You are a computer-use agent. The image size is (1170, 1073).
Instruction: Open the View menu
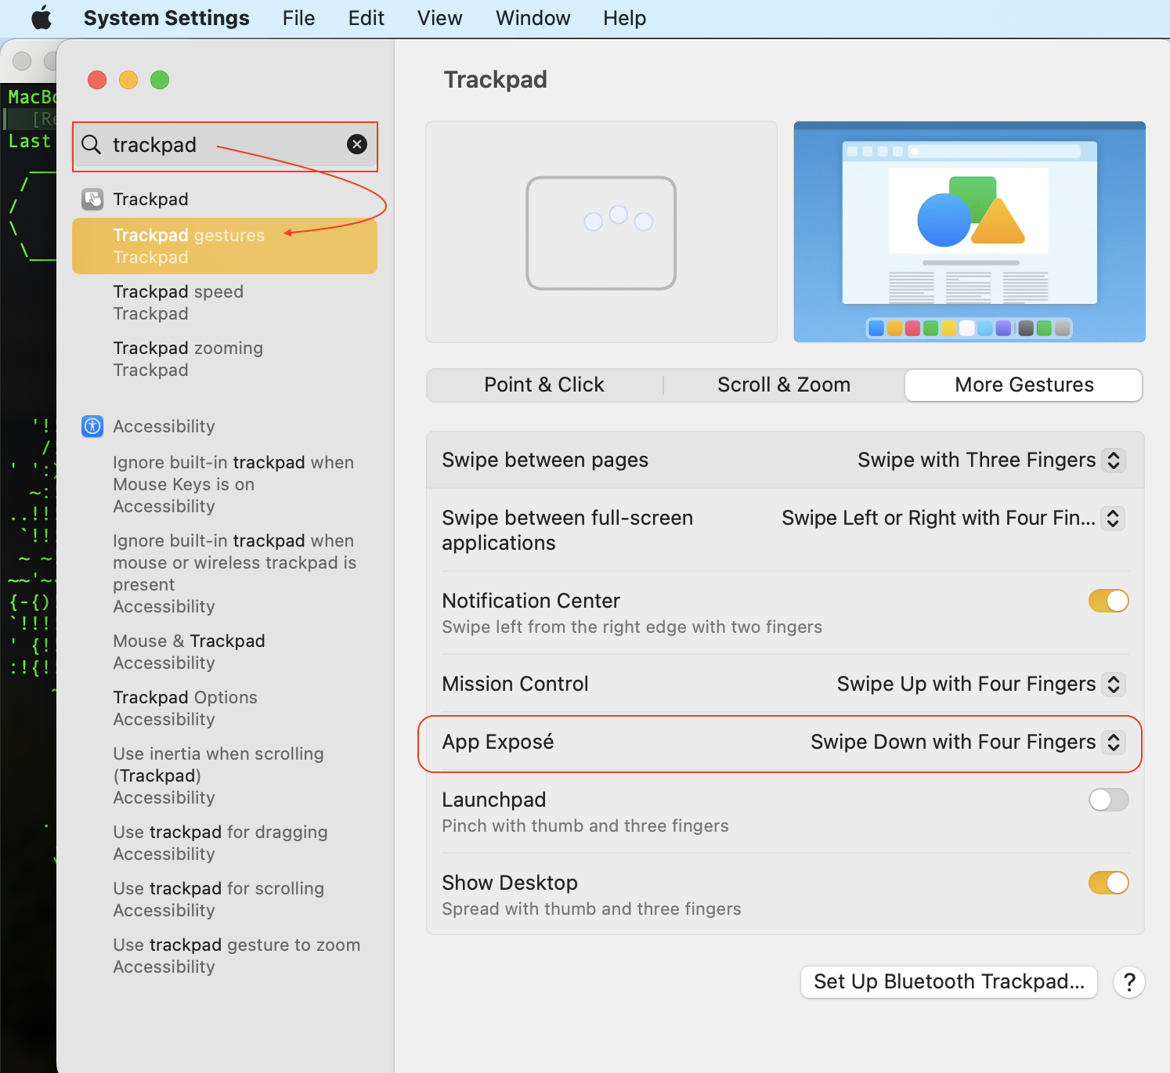pos(439,18)
